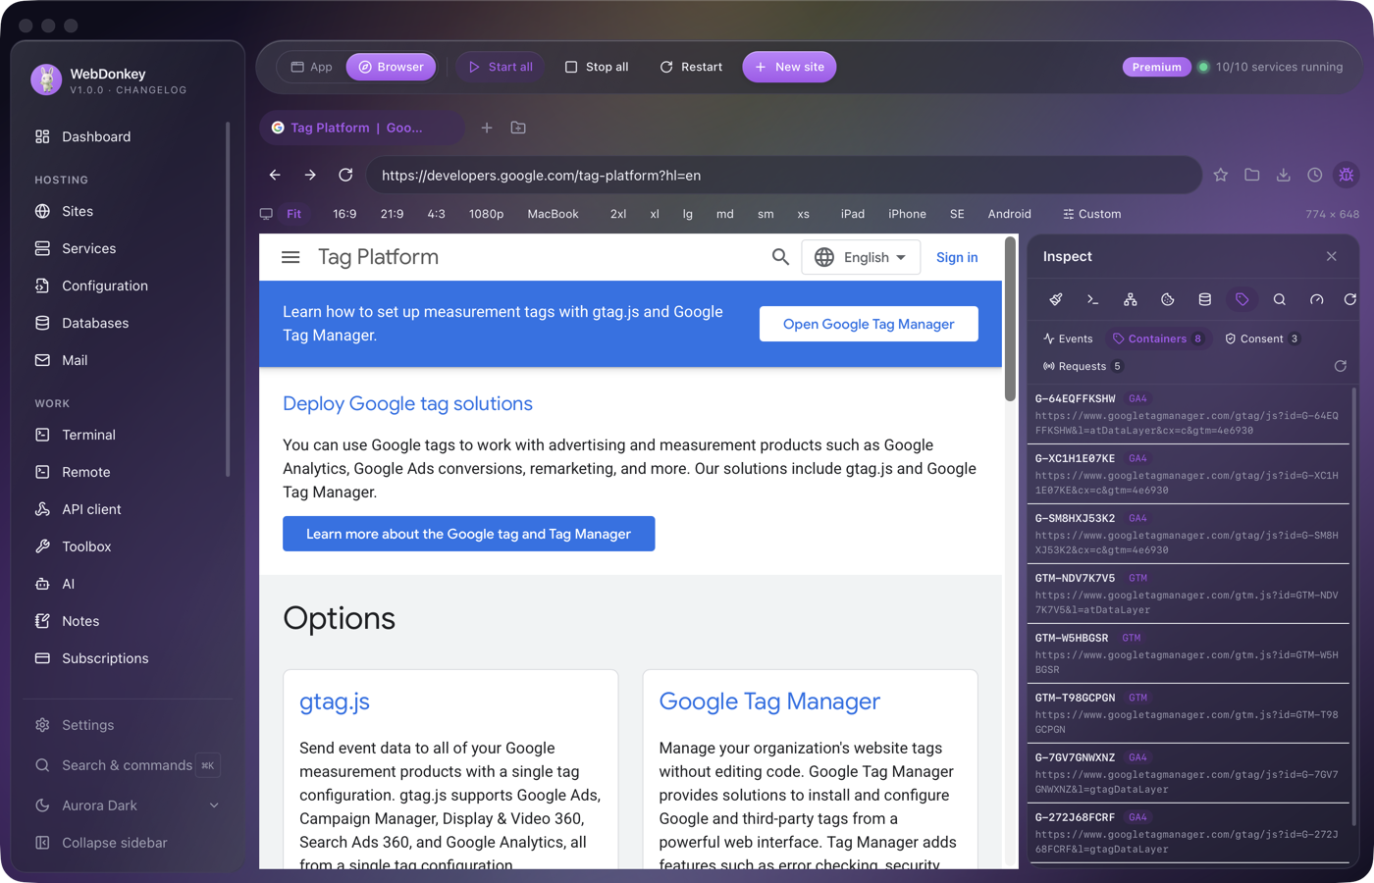Viewport: 1374px width, 883px height.
Task: Open the gtag.js card link
Action: click(335, 701)
